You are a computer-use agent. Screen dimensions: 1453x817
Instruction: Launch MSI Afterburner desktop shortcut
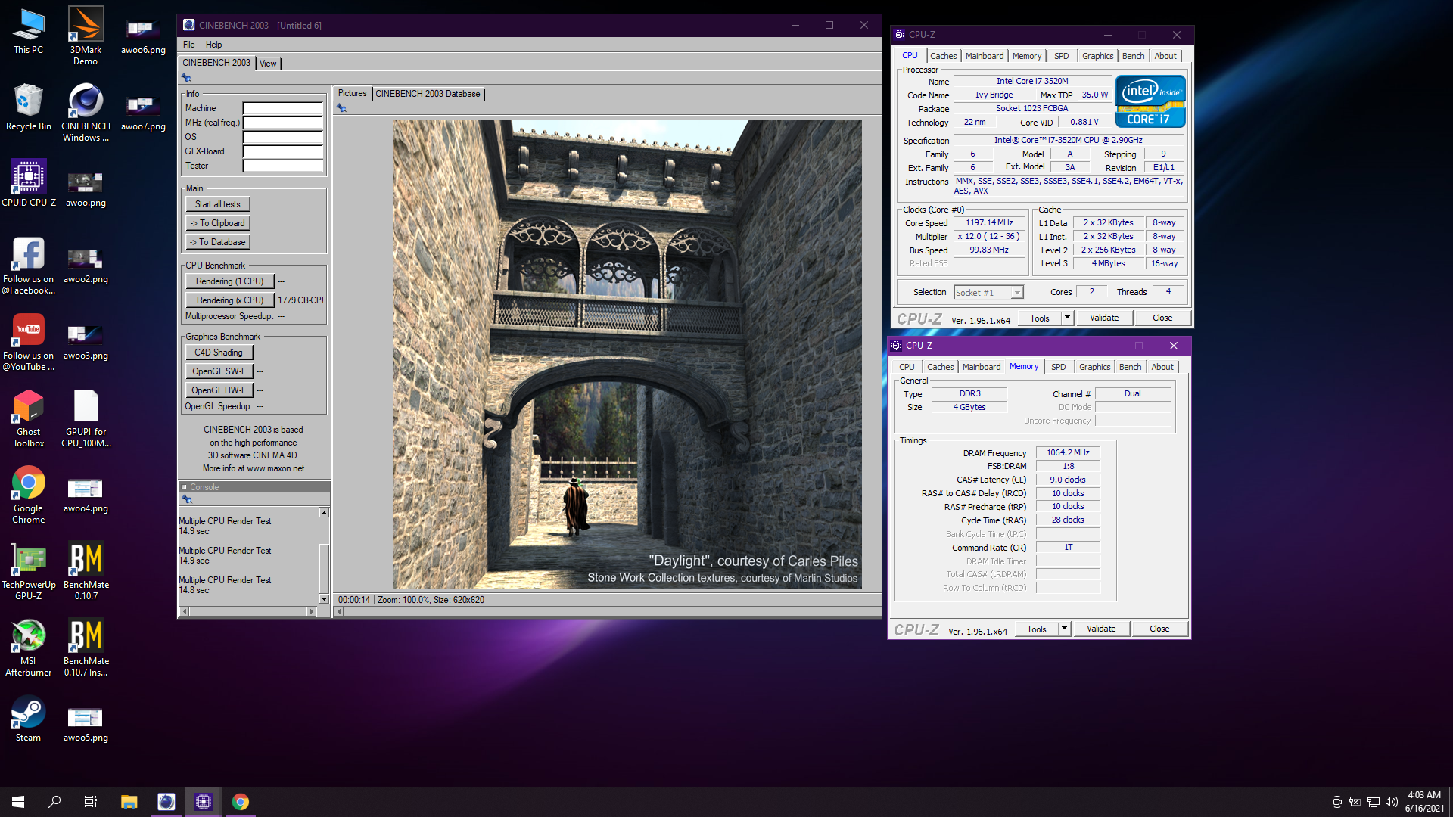(28, 648)
